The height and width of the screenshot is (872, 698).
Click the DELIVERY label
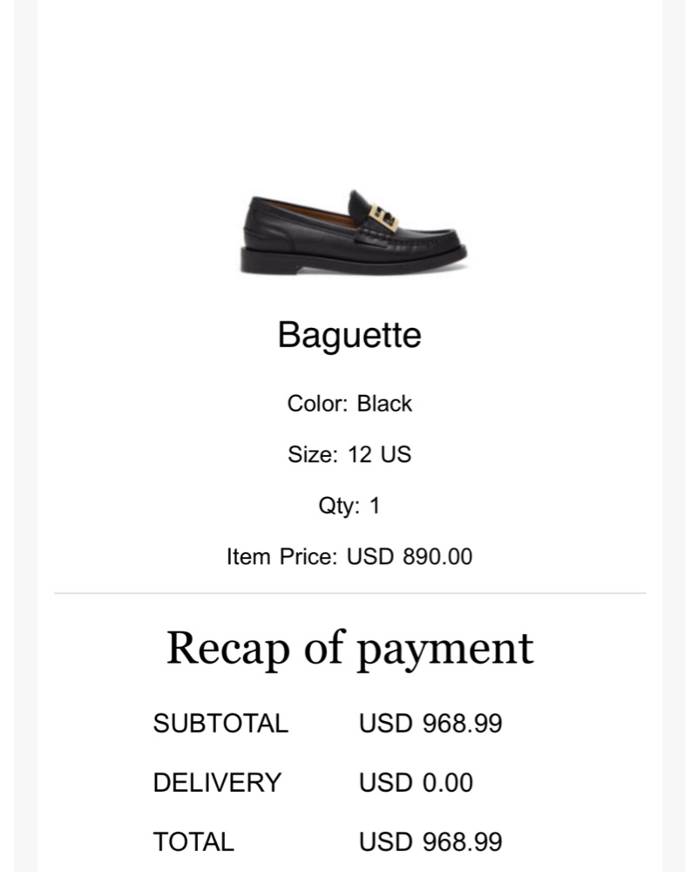pyautogui.click(x=217, y=782)
